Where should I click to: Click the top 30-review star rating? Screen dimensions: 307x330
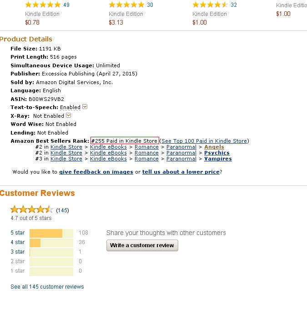pos(126,5)
